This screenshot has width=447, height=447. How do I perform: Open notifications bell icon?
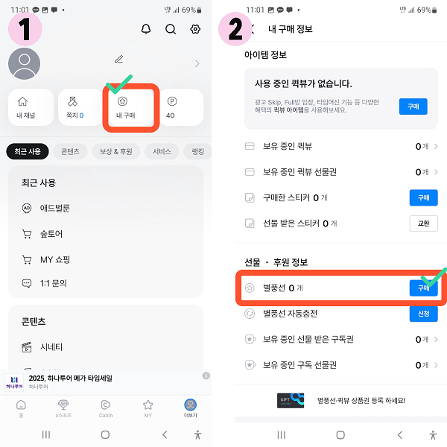point(146,29)
